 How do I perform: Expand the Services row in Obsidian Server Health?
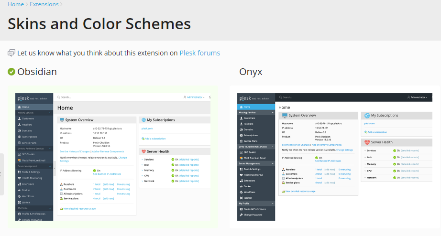(x=142, y=160)
